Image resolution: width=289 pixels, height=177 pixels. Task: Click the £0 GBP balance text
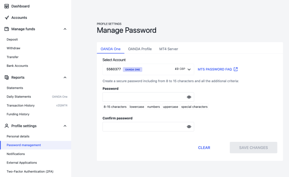click(x=180, y=69)
